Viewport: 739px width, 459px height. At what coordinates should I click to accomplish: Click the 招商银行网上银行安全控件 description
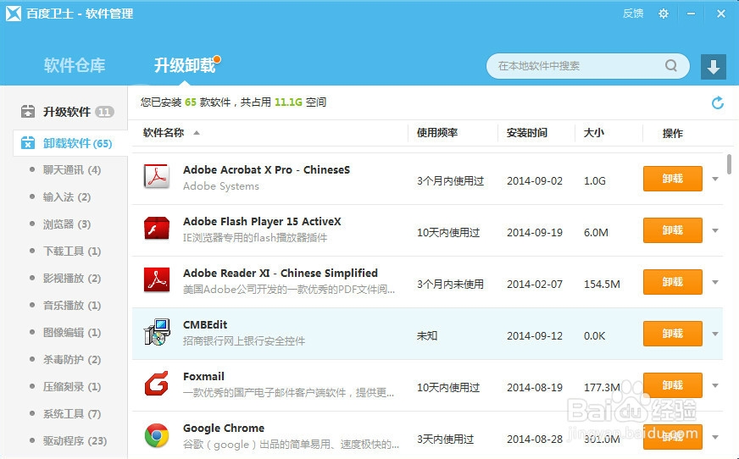pos(244,340)
